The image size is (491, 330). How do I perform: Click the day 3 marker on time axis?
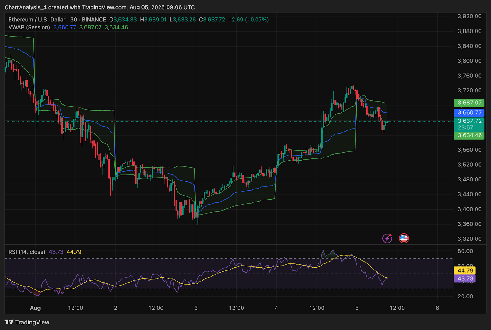pos(196,308)
